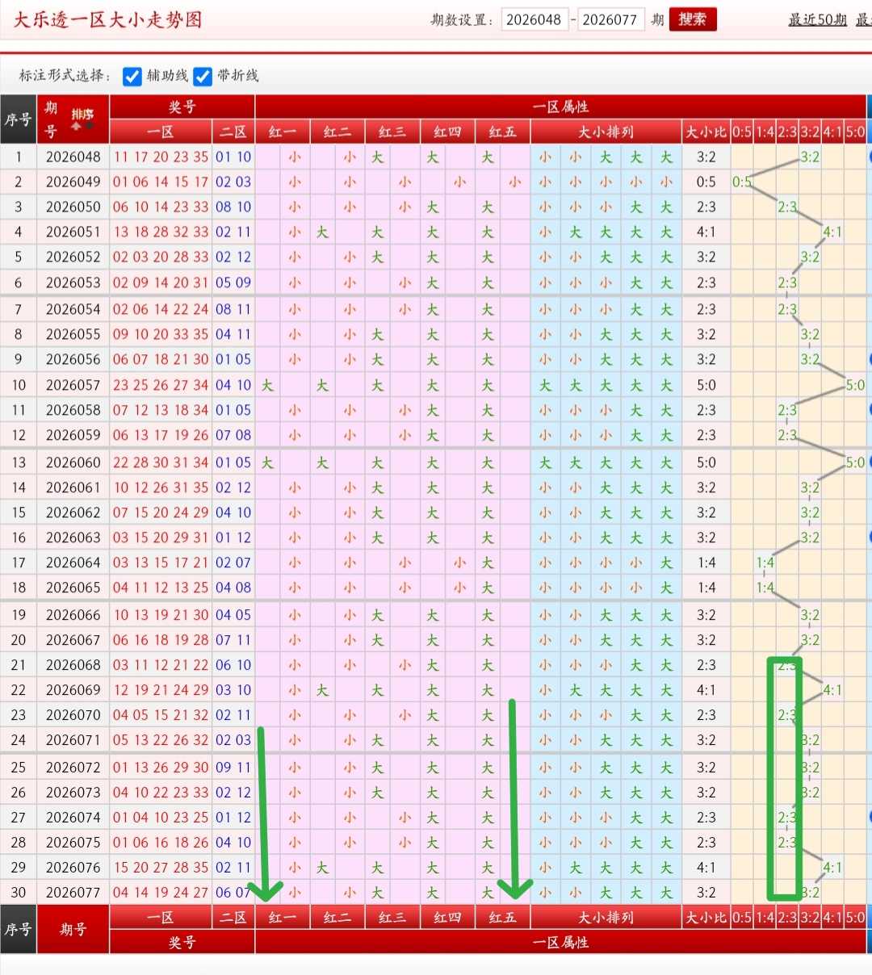Click the bottom 期号 footer header
This screenshot has height=975, width=872.
pos(73,930)
